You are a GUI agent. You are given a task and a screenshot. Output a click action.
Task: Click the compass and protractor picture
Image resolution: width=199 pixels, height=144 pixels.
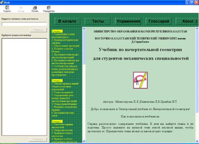pos(140,80)
